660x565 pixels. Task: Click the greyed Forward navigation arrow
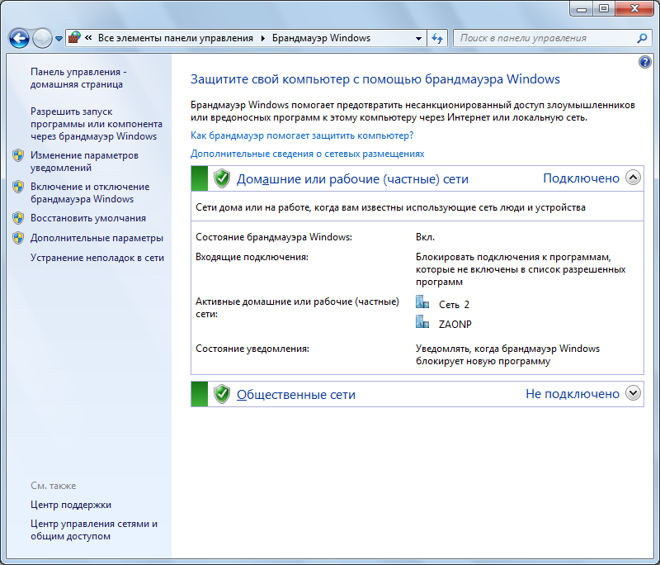pyautogui.click(x=42, y=38)
